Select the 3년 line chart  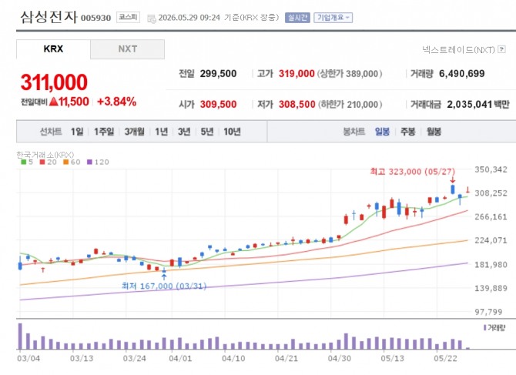(184, 132)
